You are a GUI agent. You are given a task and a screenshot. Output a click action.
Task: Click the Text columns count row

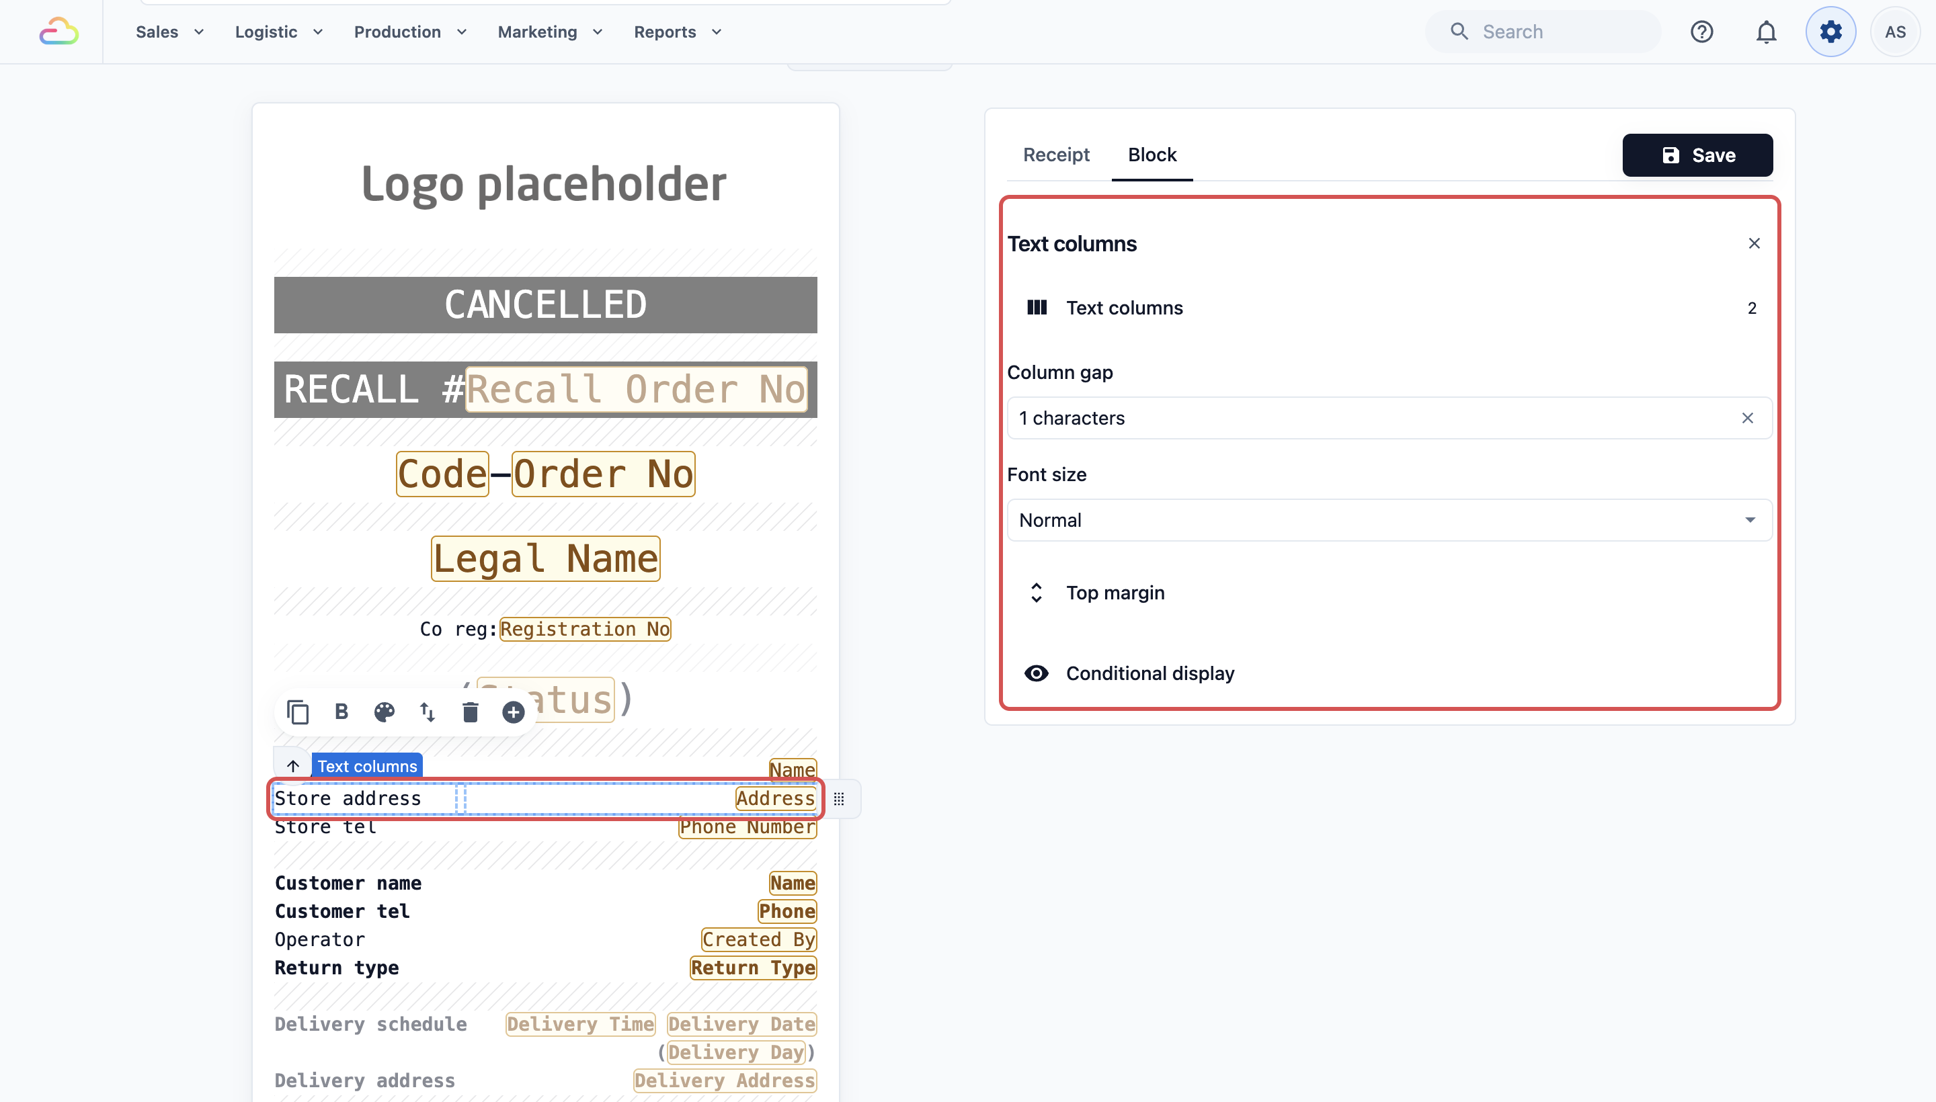point(1389,308)
